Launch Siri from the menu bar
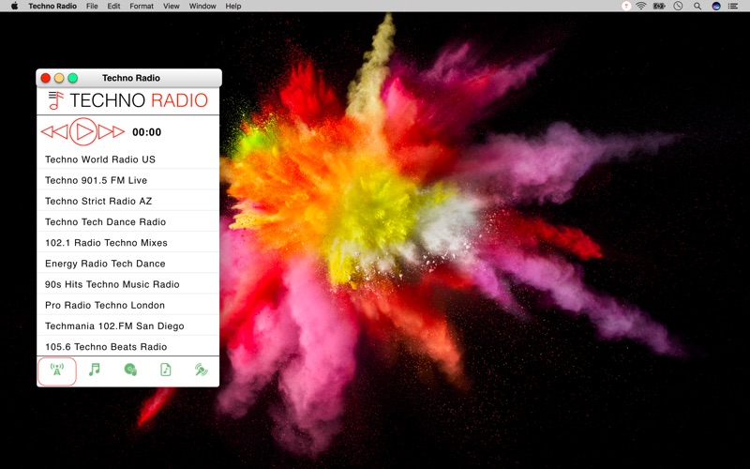This screenshot has height=469, width=750. [x=716, y=6]
